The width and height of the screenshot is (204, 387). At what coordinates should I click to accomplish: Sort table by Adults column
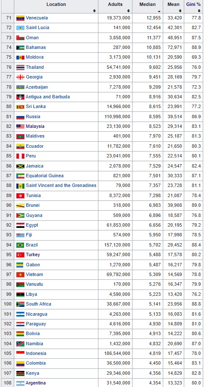point(115,7)
